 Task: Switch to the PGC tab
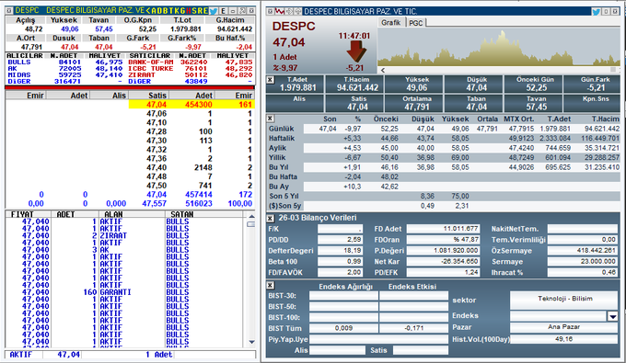[x=415, y=23]
